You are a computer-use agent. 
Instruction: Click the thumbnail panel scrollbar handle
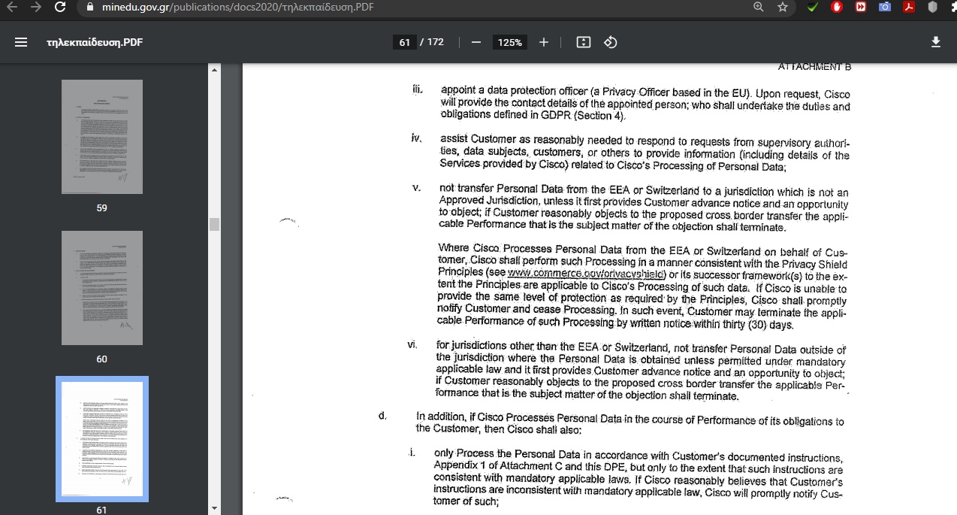pos(214,224)
